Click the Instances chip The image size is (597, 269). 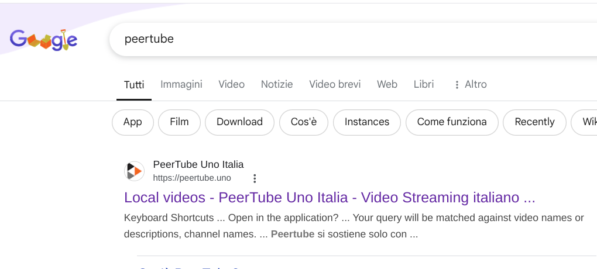(x=366, y=122)
